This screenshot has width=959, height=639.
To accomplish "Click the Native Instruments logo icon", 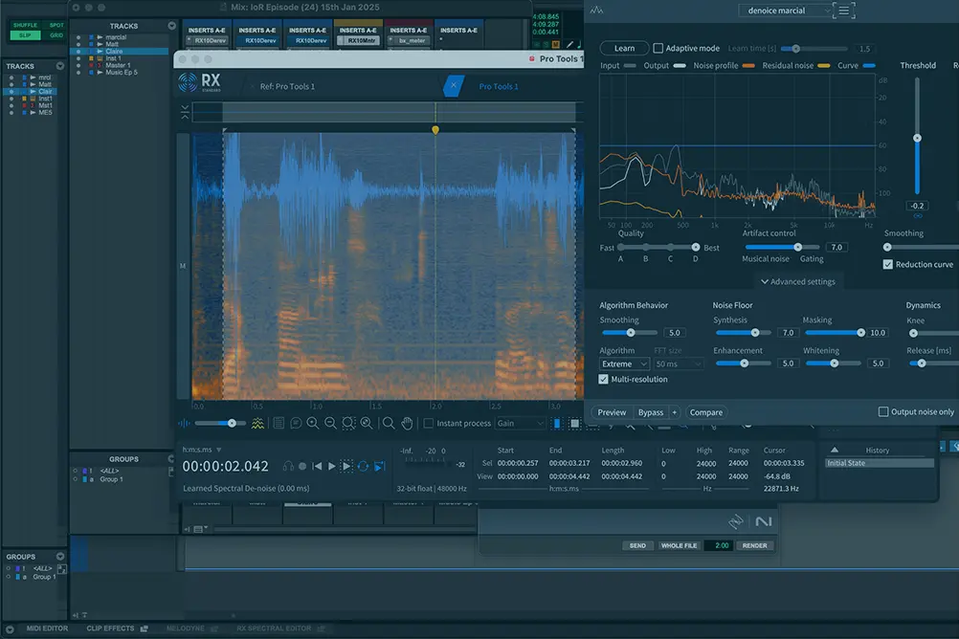I will pyautogui.click(x=764, y=521).
